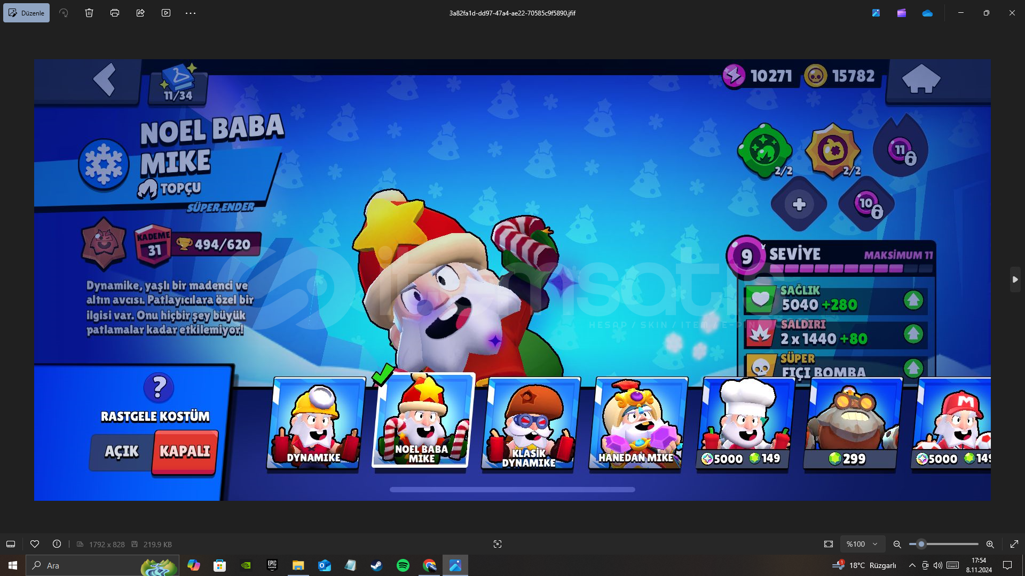Screen dimensions: 1025x576
Task: Toggle the filmstrip view icon
Action: click(11, 544)
